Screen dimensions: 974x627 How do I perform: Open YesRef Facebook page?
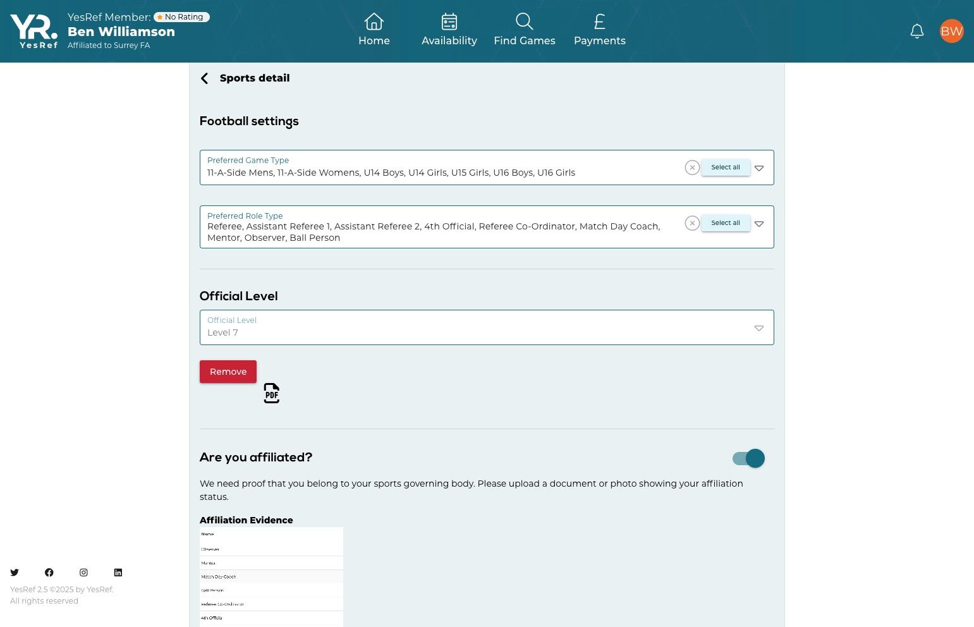49,573
